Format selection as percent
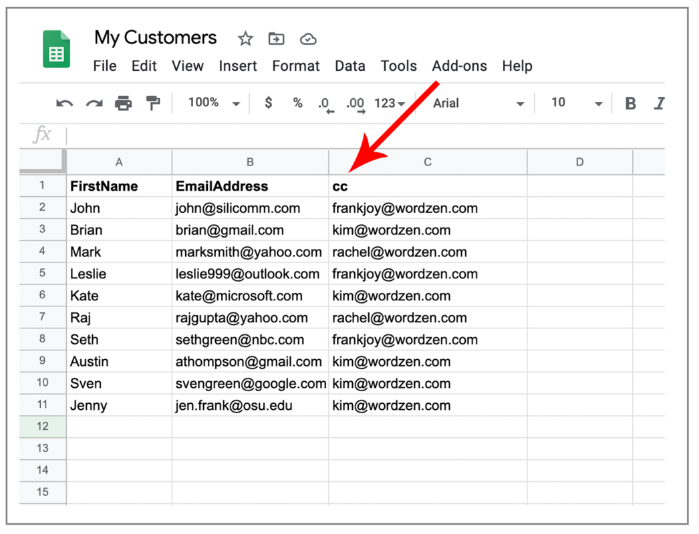The width and height of the screenshot is (699, 534). coord(297,103)
